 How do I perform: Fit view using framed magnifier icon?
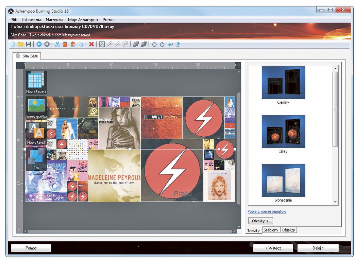coord(102,44)
